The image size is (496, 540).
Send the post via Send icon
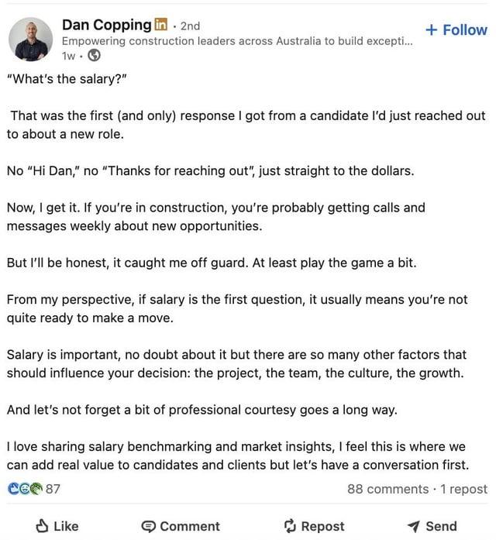point(414,526)
